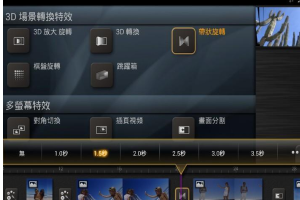Image resolution: width=300 pixels, height=200 pixels.
Task: Select the 3D 放大 旋轉 transition icon
Action: [x=18, y=41]
